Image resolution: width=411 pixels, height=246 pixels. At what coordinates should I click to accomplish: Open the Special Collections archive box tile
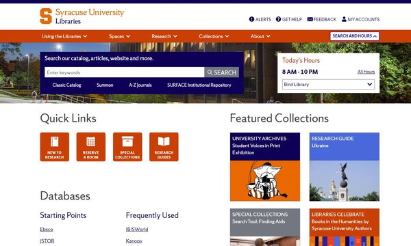click(x=127, y=147)
